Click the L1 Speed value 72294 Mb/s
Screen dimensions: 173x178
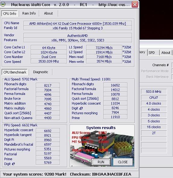click(104, 47)
